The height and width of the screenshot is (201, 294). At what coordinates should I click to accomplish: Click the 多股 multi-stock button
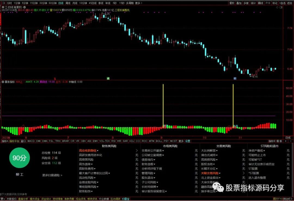pyautogui.click(x=246, y=3)
